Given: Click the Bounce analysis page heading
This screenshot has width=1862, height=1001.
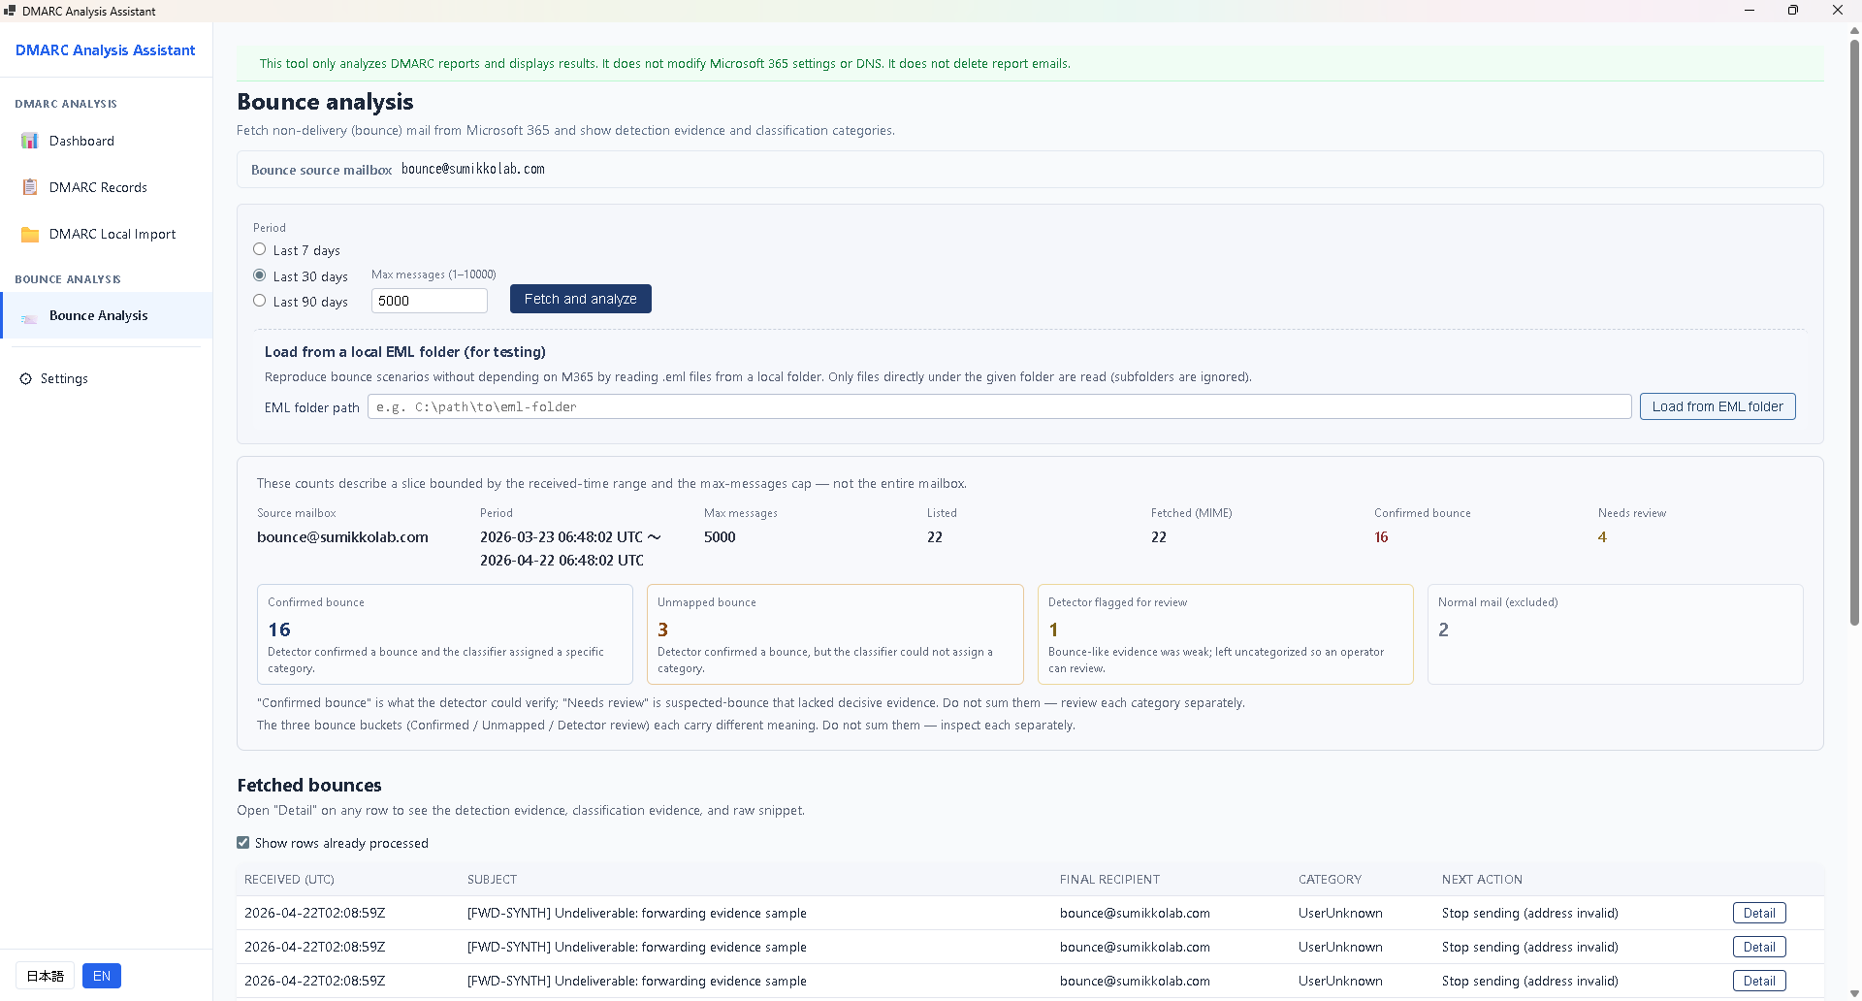Looking at the screenshot, I should (325, 102).
